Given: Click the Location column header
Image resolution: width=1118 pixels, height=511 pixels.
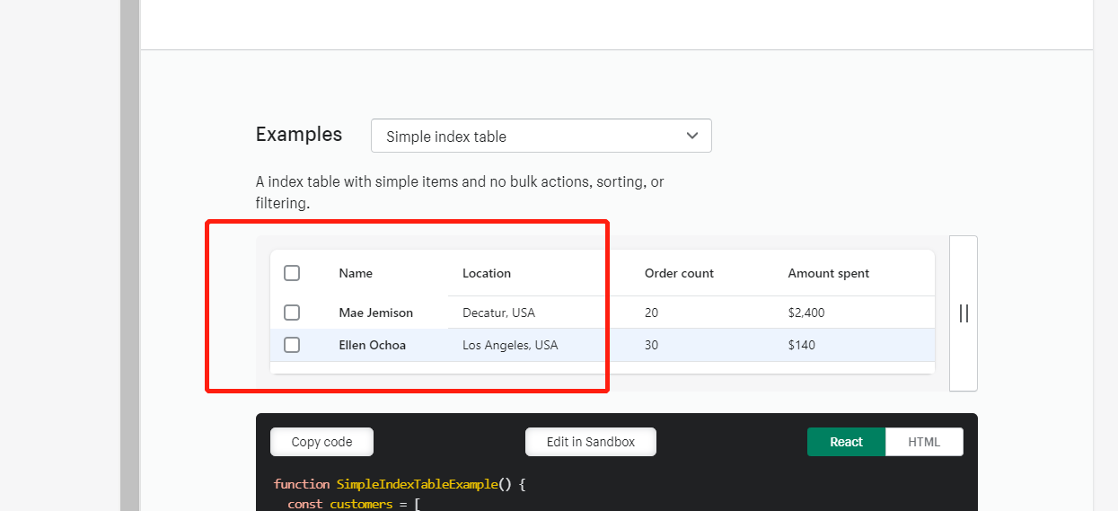Looking at the screenshot, I should (487, 273).
